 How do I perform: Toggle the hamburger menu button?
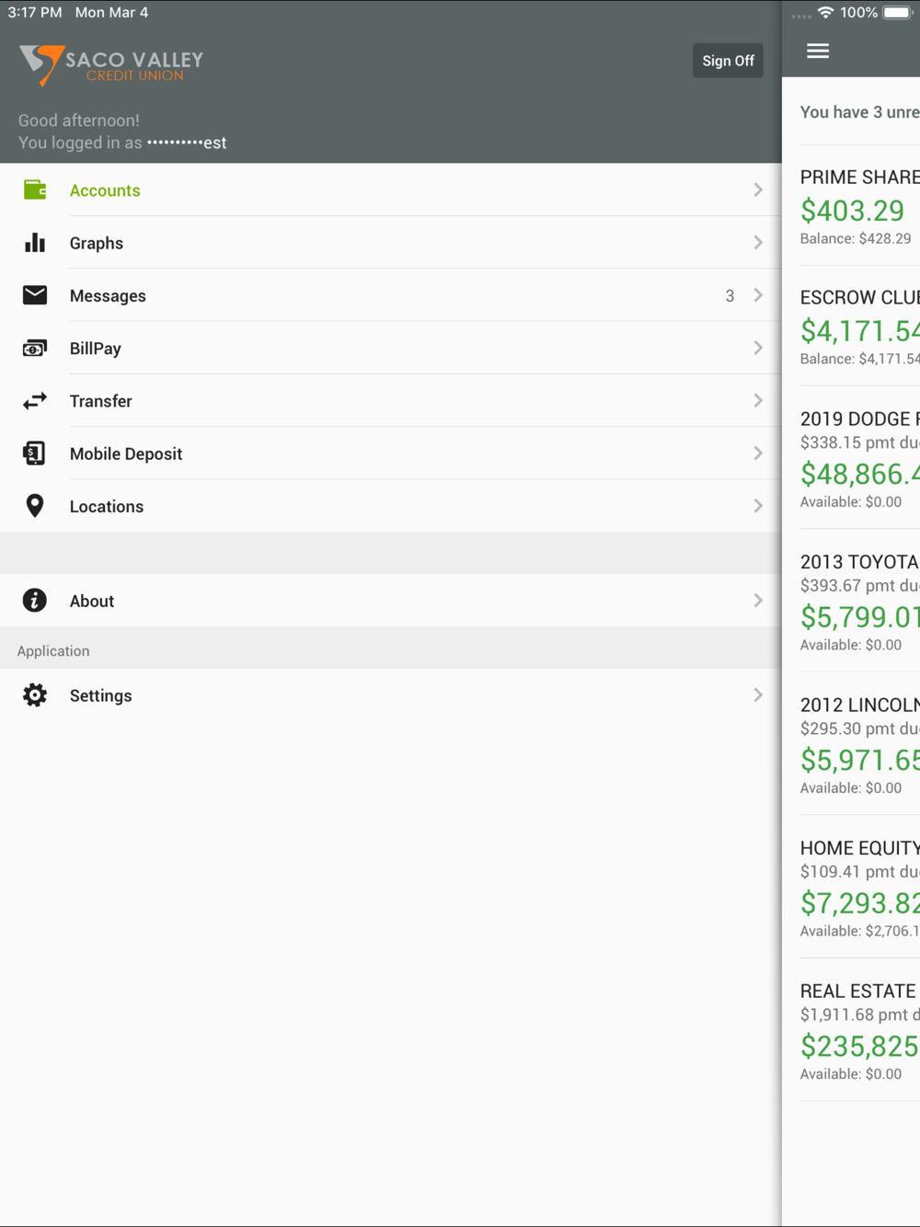click(x=818, y=52)
